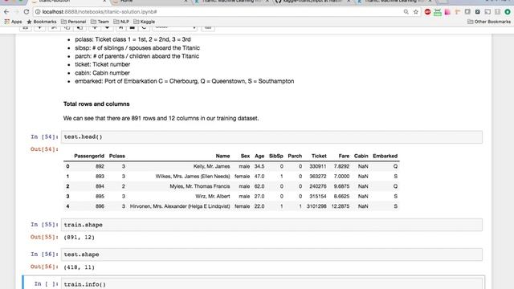
Task: Switch to the GitHub kaggle-titanic tab
Action: [x=312, y=2]
